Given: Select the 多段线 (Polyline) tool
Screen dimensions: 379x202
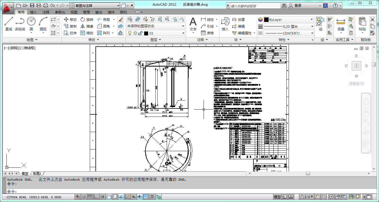Looking at the screenshot, I should 20,24.
